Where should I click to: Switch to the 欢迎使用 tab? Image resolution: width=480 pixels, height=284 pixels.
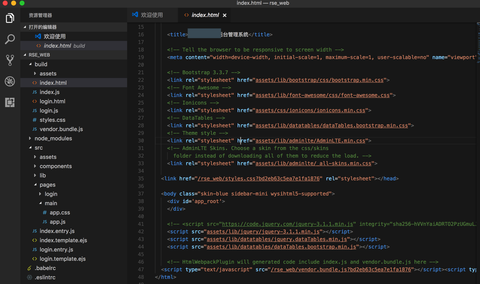(x=151, y=15)
